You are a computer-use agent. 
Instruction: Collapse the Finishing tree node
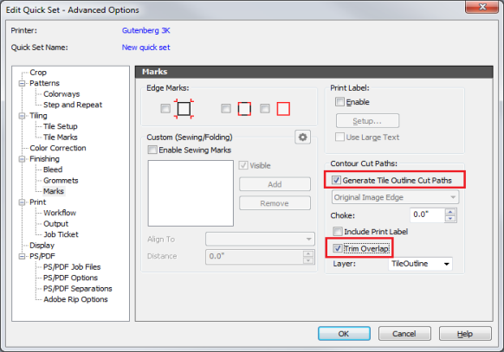point(22,159)
